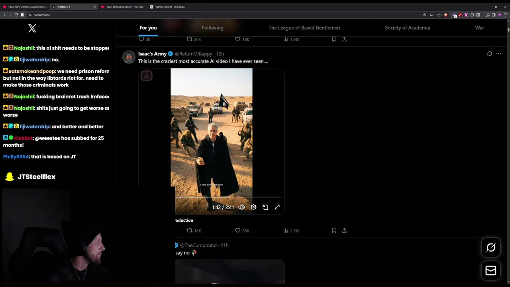510x287 pixels.
Task: Focus the x.com/home address bar
Action: tap(223, 15)
